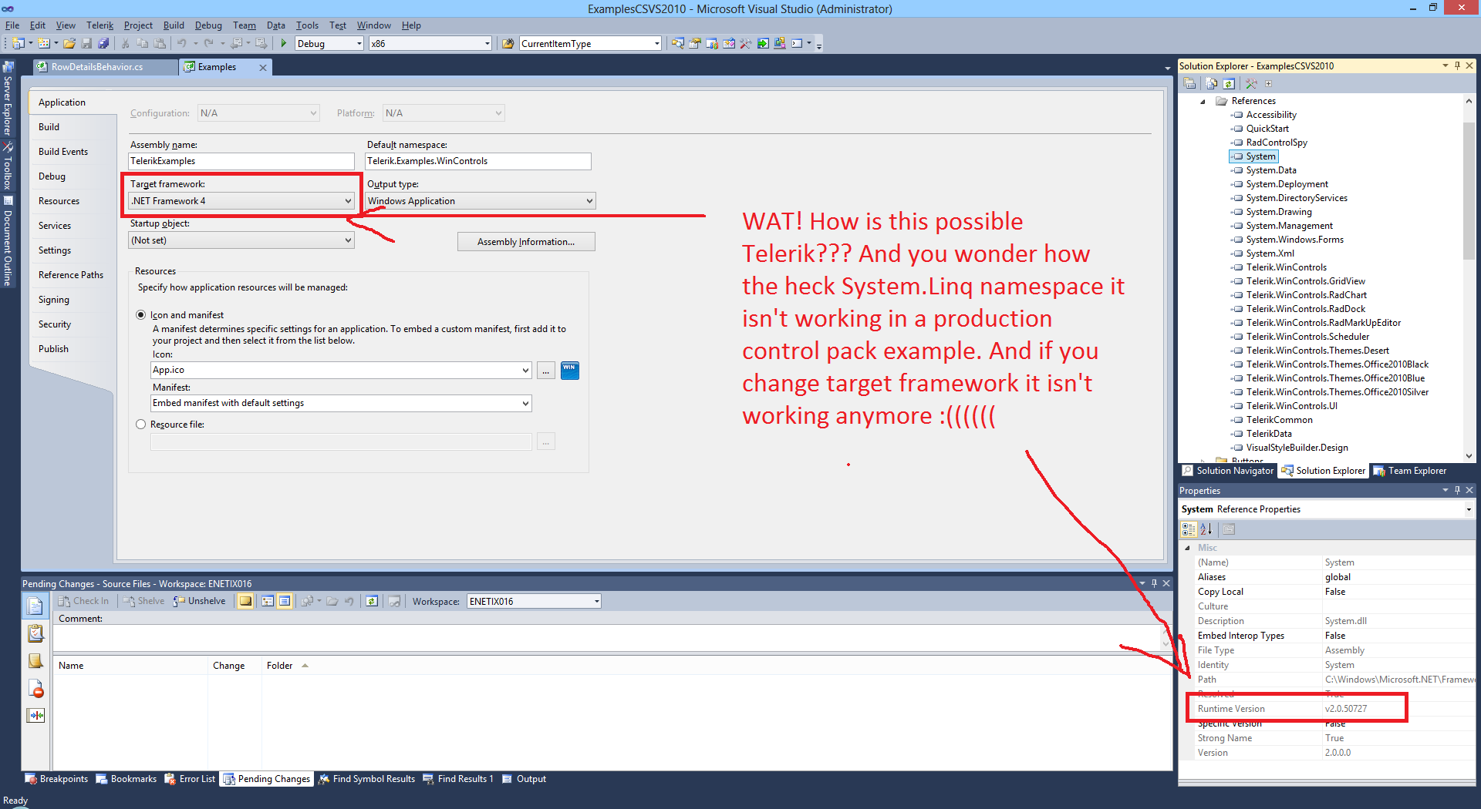Image resolution: width=1481 pixels, height=809 pixels.
Task: Open the Workspace ENETIX016 dropdown
Action: click(534, 602)
